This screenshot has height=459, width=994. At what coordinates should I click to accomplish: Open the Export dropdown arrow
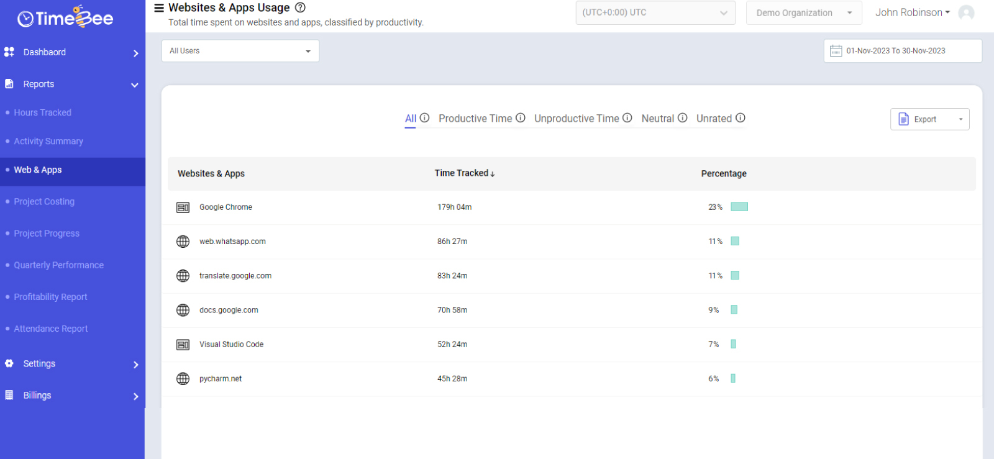point(960,119)
